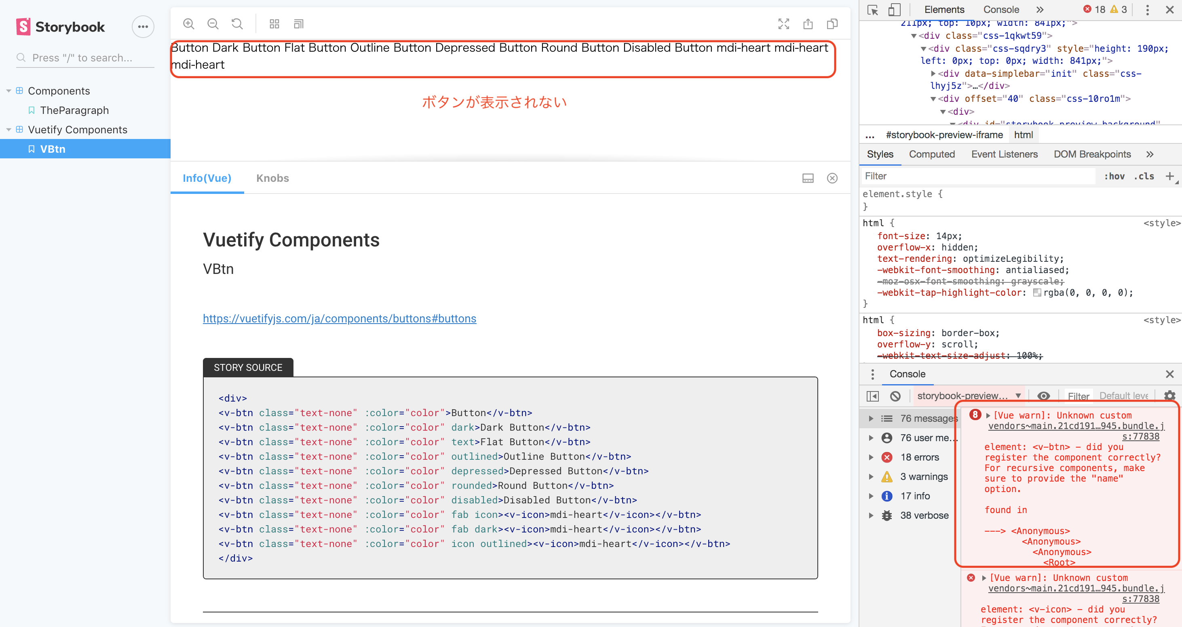Select the VBtn story
This screenshot has height=627, width=1182.
coord(85,149)
